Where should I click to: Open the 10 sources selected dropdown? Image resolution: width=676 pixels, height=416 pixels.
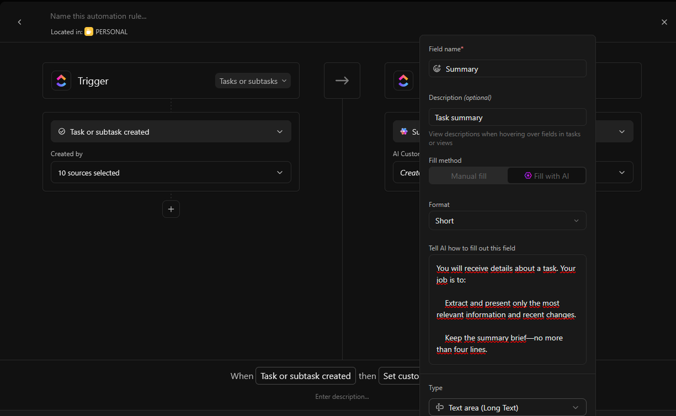171,172
